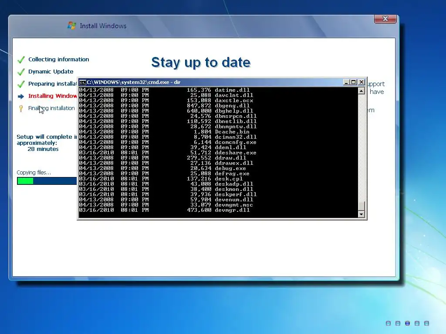
Task: Click the Copying files progress bar
Action: [47, 181]
